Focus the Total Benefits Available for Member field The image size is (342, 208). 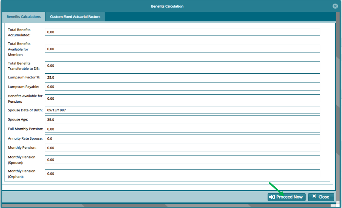point(182,49)
